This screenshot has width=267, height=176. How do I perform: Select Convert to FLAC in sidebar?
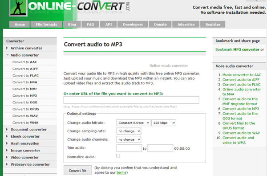pyautogui.click(x=25, y=75)
